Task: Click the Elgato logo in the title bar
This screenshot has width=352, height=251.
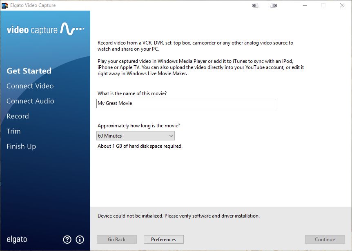Action: [x=5, y=5]
